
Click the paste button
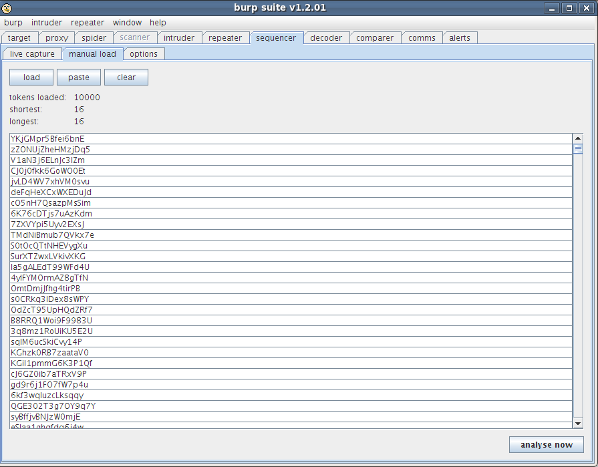pos(79,77)
